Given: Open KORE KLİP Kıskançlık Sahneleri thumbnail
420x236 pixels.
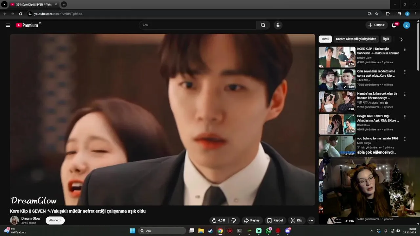Looking at the screenshot, I should [x=337, y=57].
